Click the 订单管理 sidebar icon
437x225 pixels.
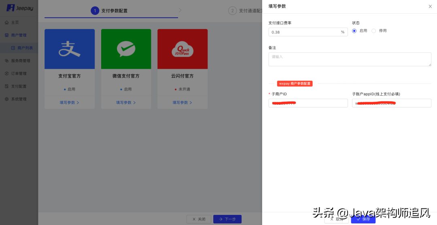point(7,74)
